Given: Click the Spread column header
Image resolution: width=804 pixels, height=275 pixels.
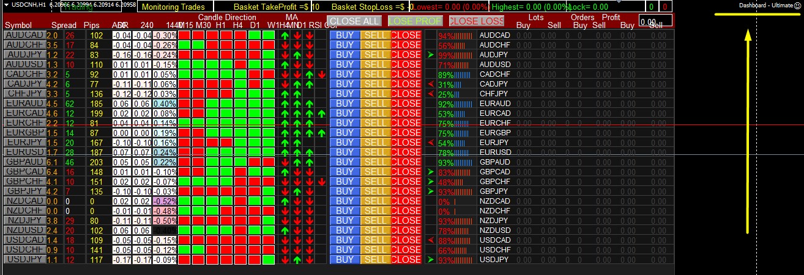Looking at the screenshot, I should coord(64,25).
